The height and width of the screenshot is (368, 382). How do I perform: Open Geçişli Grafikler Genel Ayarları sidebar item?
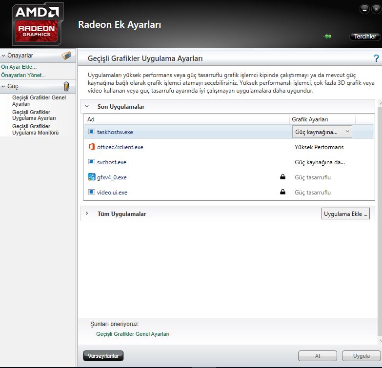39,101
